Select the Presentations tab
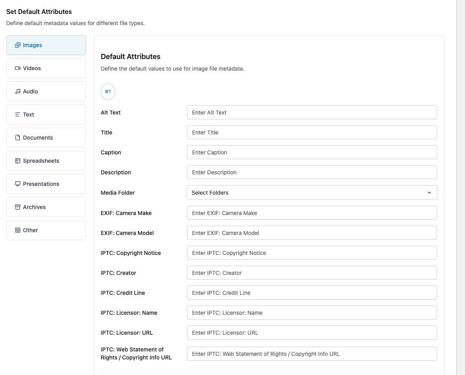 (46, 184)
